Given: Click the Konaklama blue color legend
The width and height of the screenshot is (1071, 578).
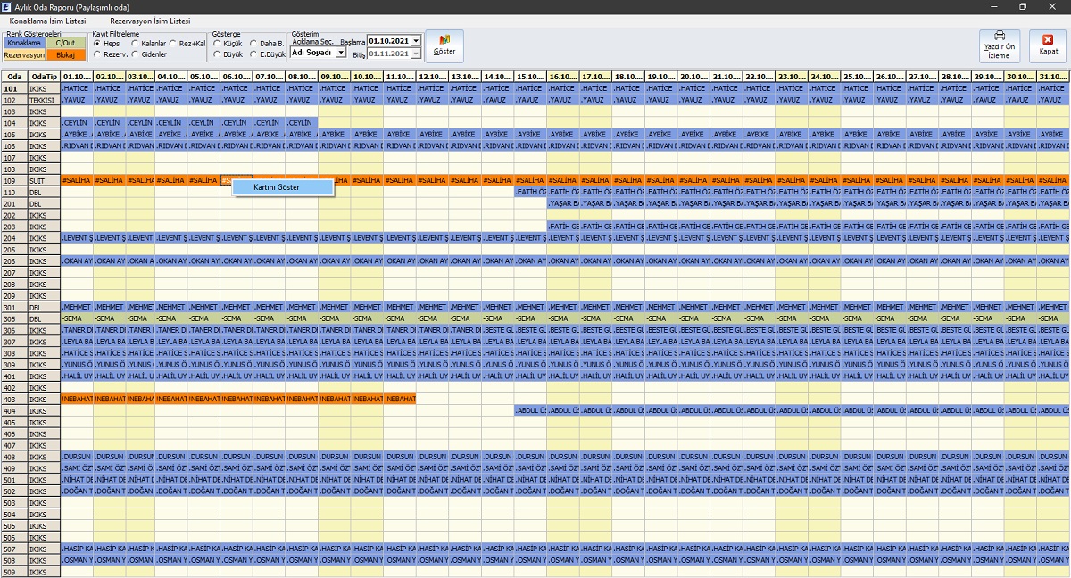Looking at the screenshot, I should (x=24, y=43).
